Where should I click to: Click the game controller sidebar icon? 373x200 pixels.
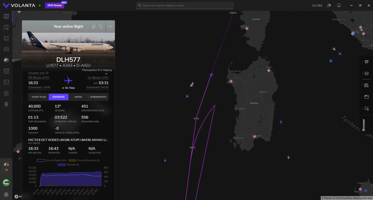6,49
